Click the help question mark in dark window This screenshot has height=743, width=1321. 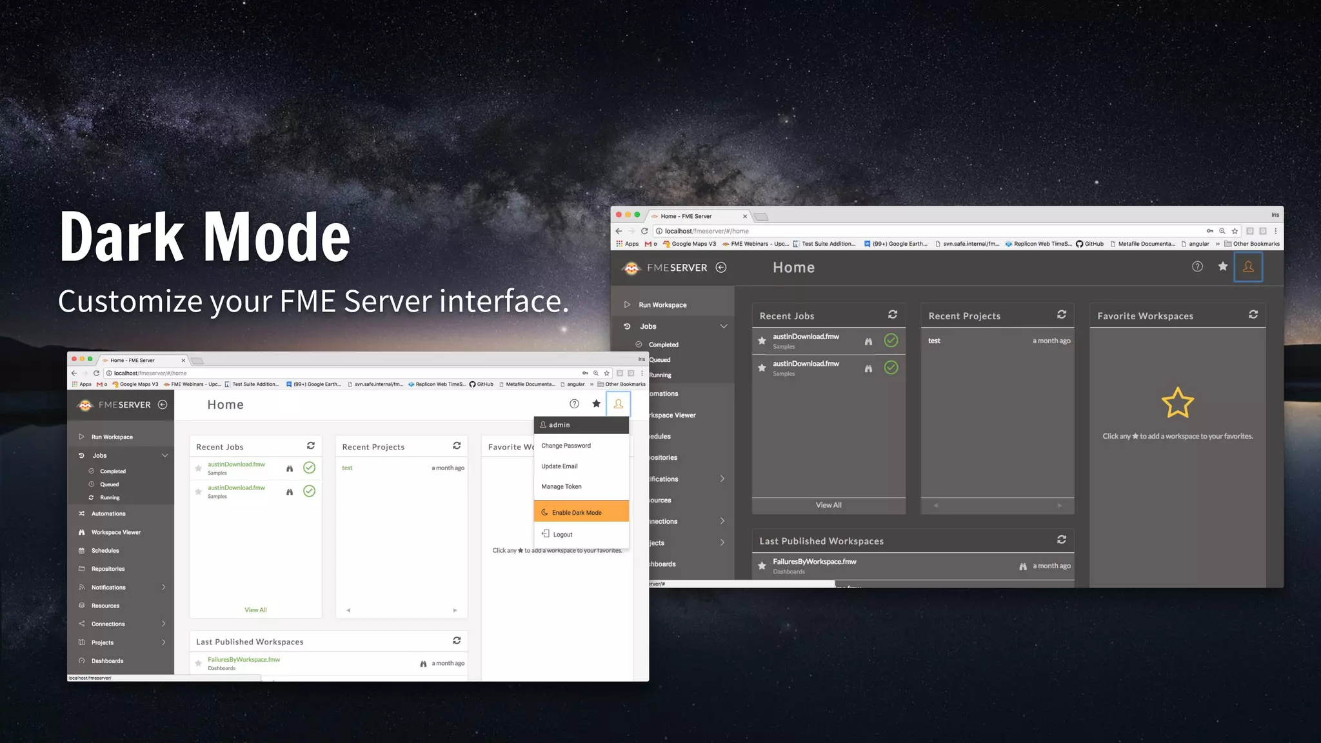1197,266
